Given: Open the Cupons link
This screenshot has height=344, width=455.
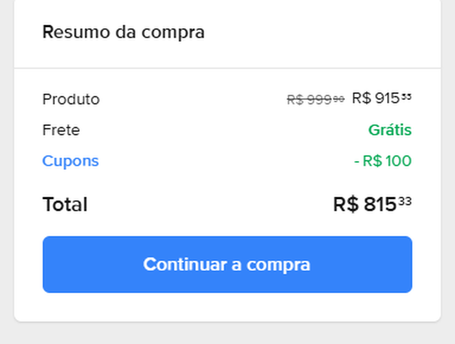Looking at the screenshot, I should point(70,161).
